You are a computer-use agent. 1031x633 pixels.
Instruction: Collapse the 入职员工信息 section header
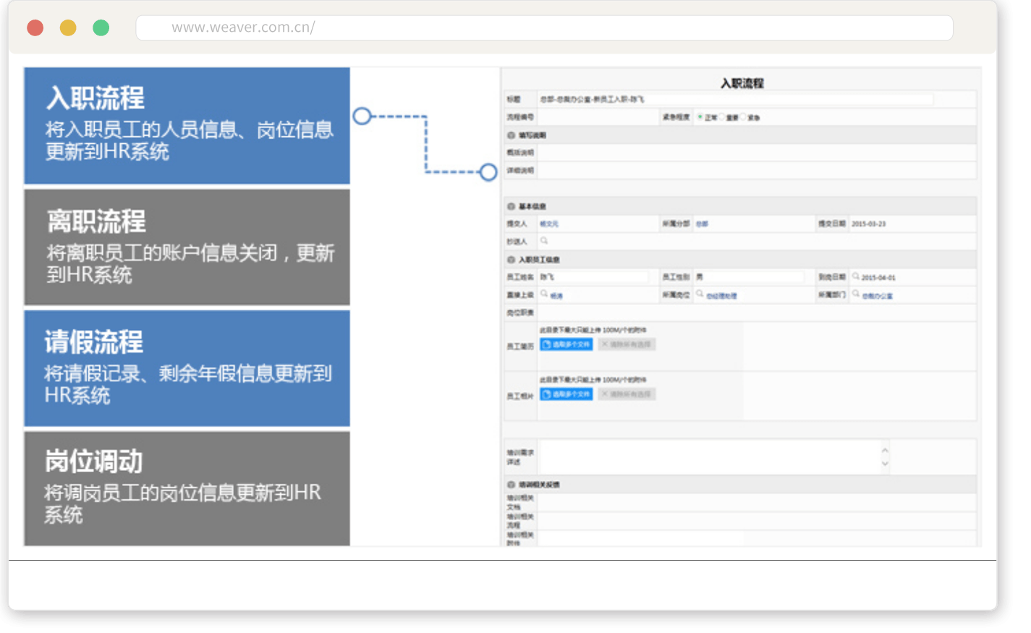[x=511, y=260]
